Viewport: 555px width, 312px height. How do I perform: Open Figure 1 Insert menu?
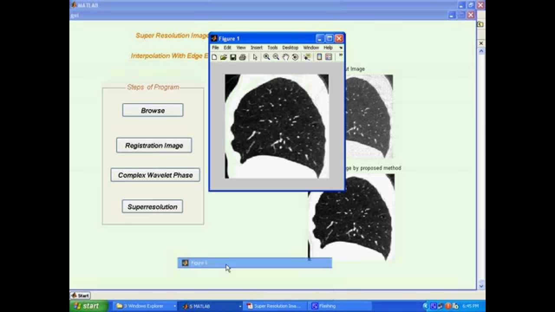(x=256, y=48)
